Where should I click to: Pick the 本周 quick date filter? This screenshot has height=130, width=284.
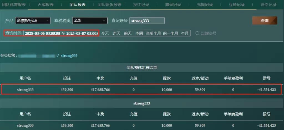click(139, 33)
